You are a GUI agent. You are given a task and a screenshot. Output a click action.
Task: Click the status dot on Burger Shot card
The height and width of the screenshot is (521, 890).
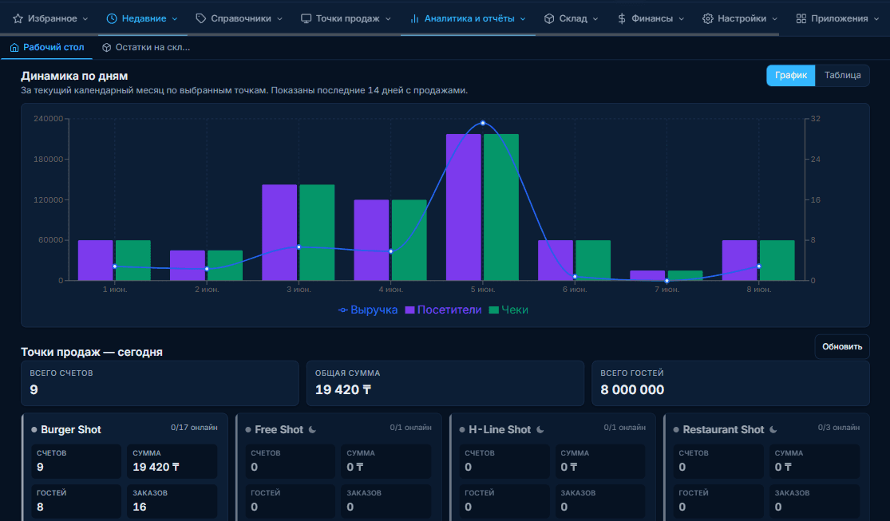(x=34, y=429)
